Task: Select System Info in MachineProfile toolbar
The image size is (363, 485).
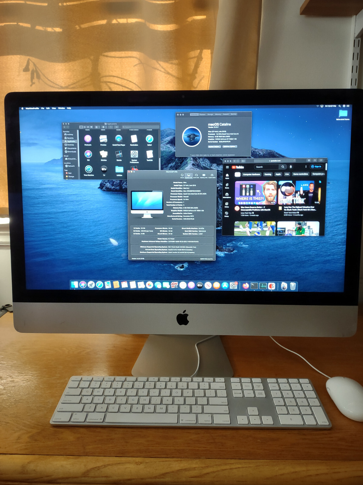Action: tap(189, 176)
